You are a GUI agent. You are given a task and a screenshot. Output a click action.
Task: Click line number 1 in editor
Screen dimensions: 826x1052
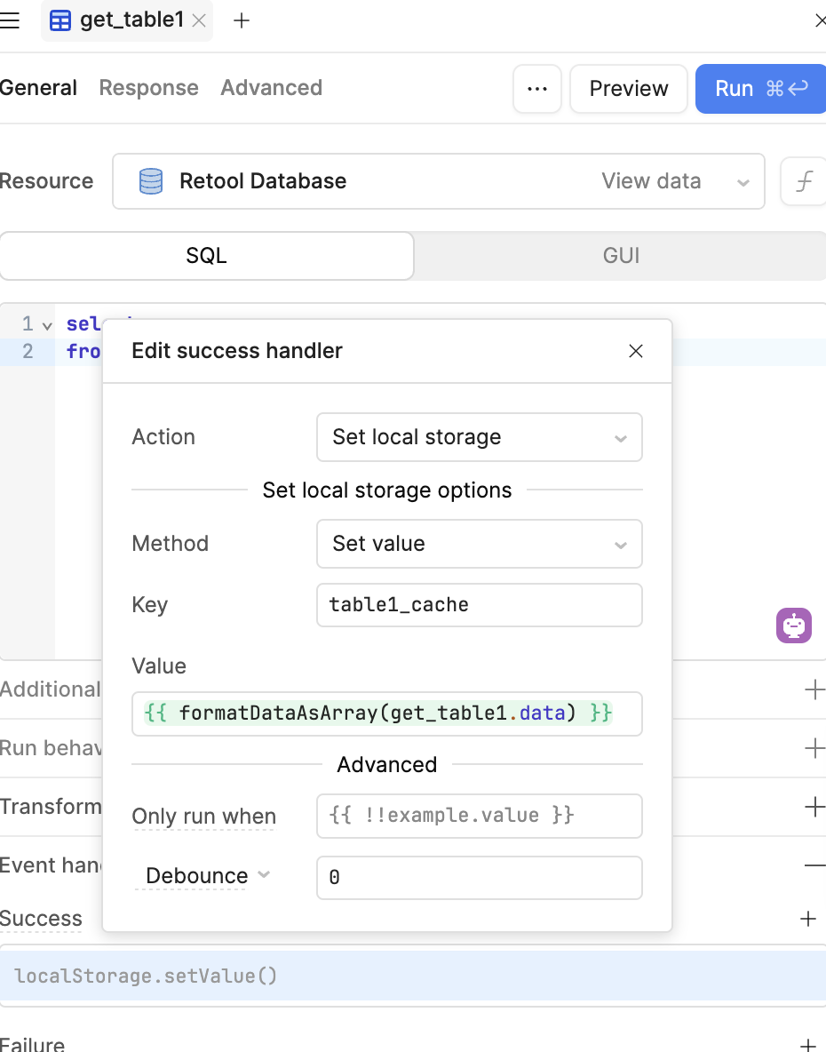(28, 324)
